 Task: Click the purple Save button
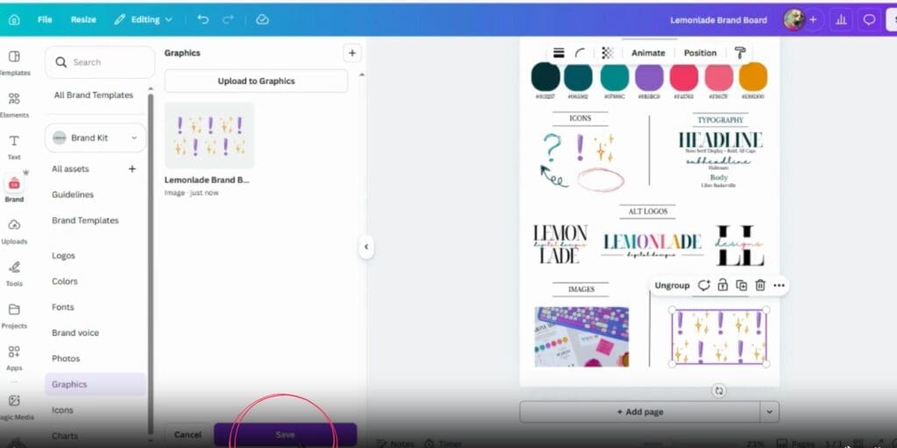285,435
